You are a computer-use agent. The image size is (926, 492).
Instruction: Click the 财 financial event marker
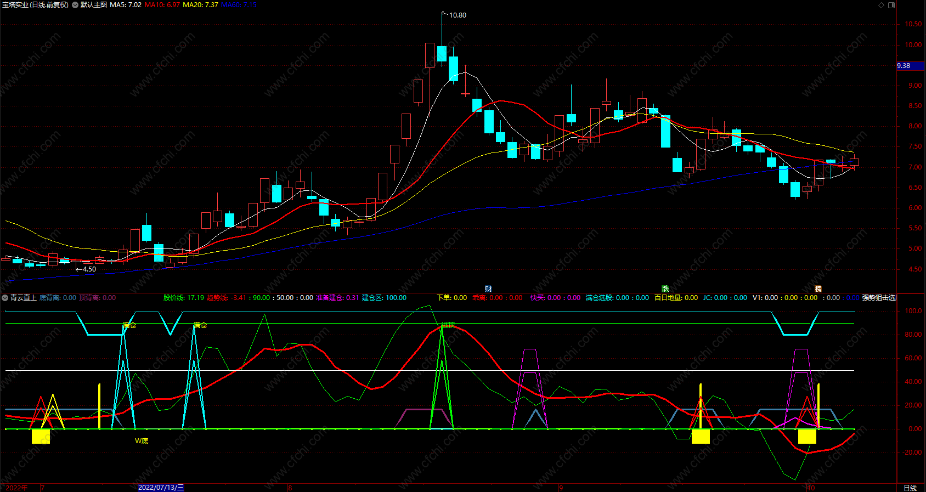click(x=488, y=289)
